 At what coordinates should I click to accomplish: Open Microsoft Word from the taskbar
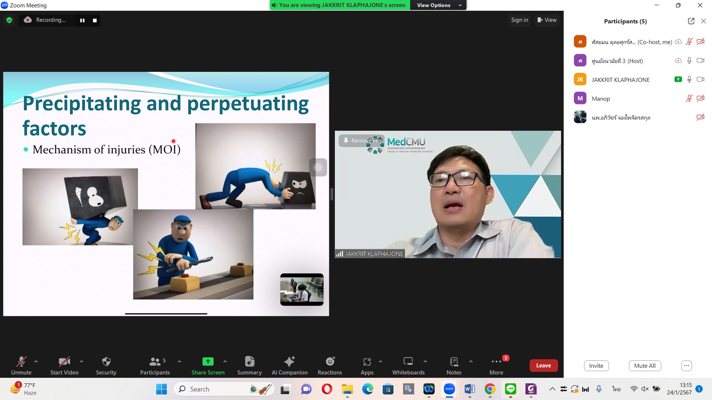[x=469, y=389]
